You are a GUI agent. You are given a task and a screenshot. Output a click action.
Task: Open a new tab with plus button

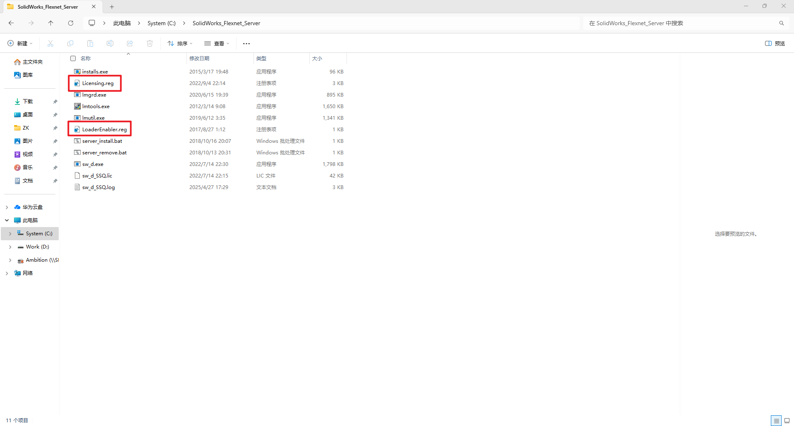112,7
